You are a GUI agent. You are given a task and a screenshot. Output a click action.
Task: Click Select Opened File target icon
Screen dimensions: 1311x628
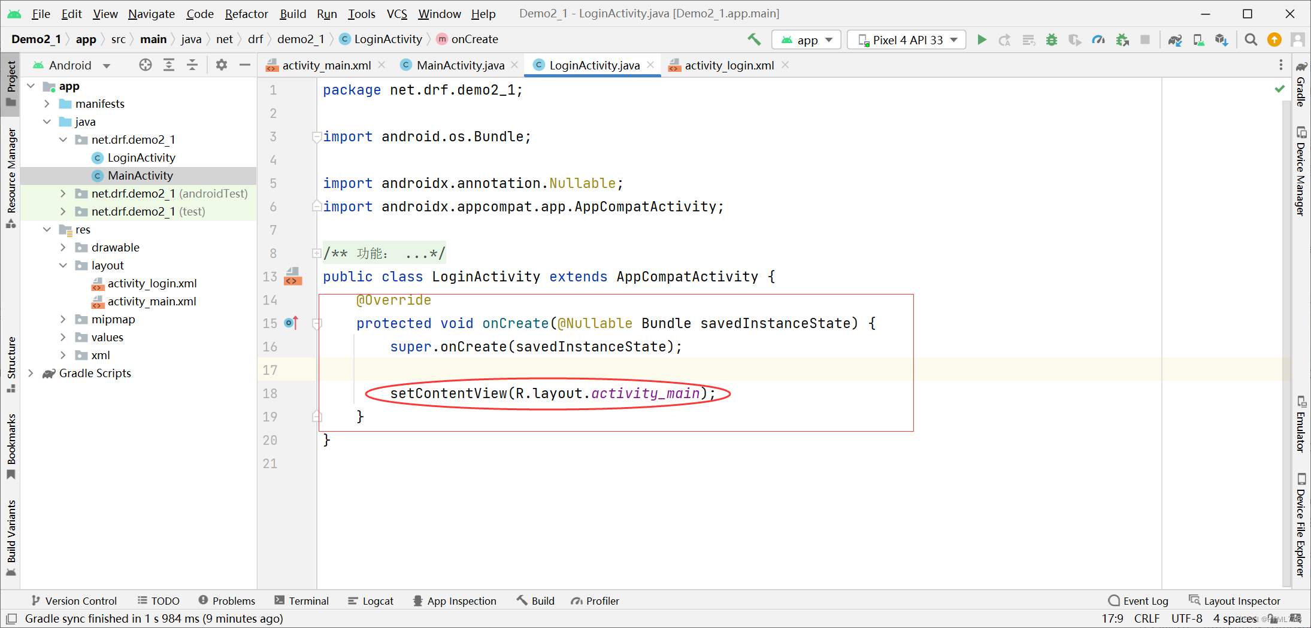click(x=146, y=65)
